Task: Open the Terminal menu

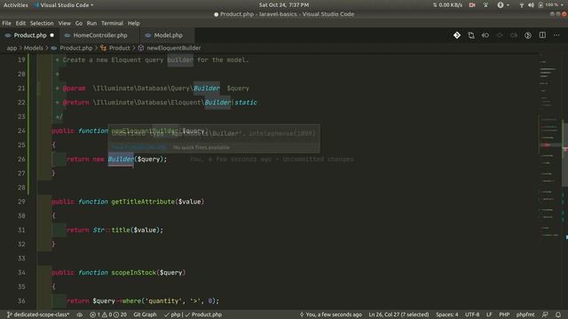Action: [112, 23]
